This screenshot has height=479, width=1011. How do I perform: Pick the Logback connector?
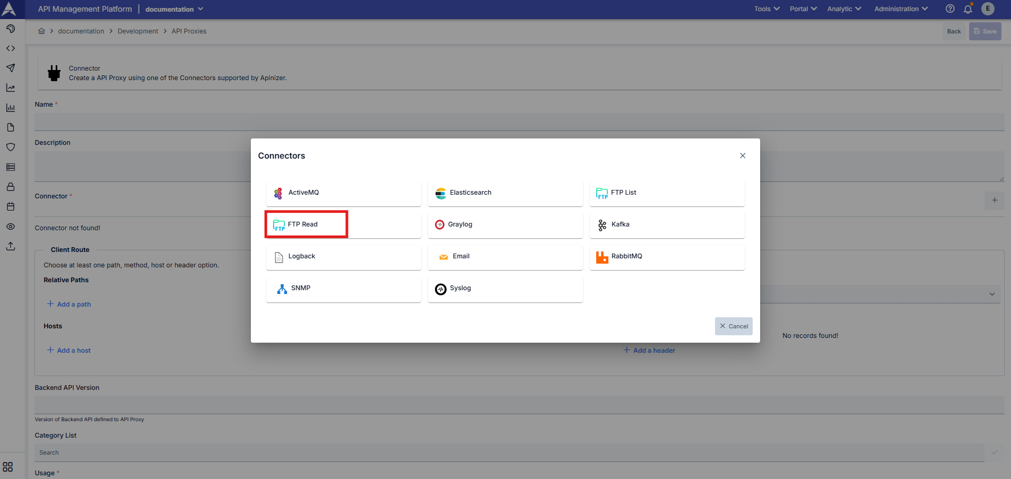pyautogui.click(x=343, y=257)
